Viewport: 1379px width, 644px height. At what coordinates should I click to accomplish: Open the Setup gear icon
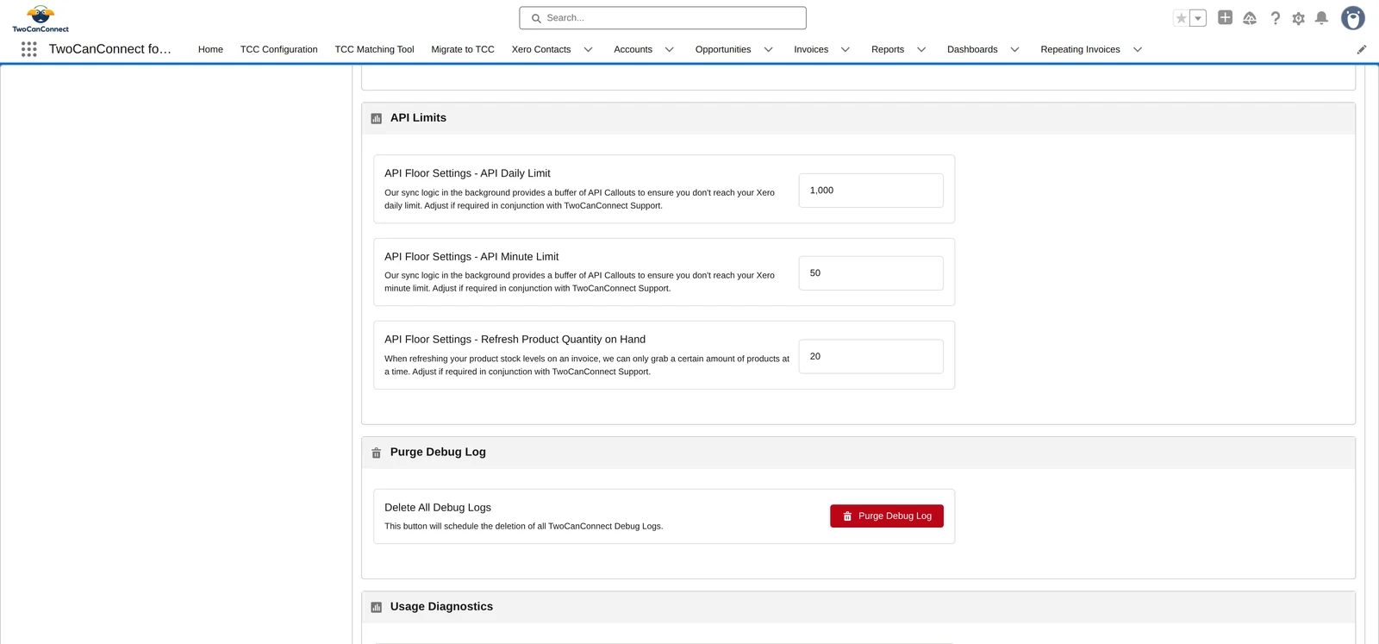click(x=1298, y=18)
